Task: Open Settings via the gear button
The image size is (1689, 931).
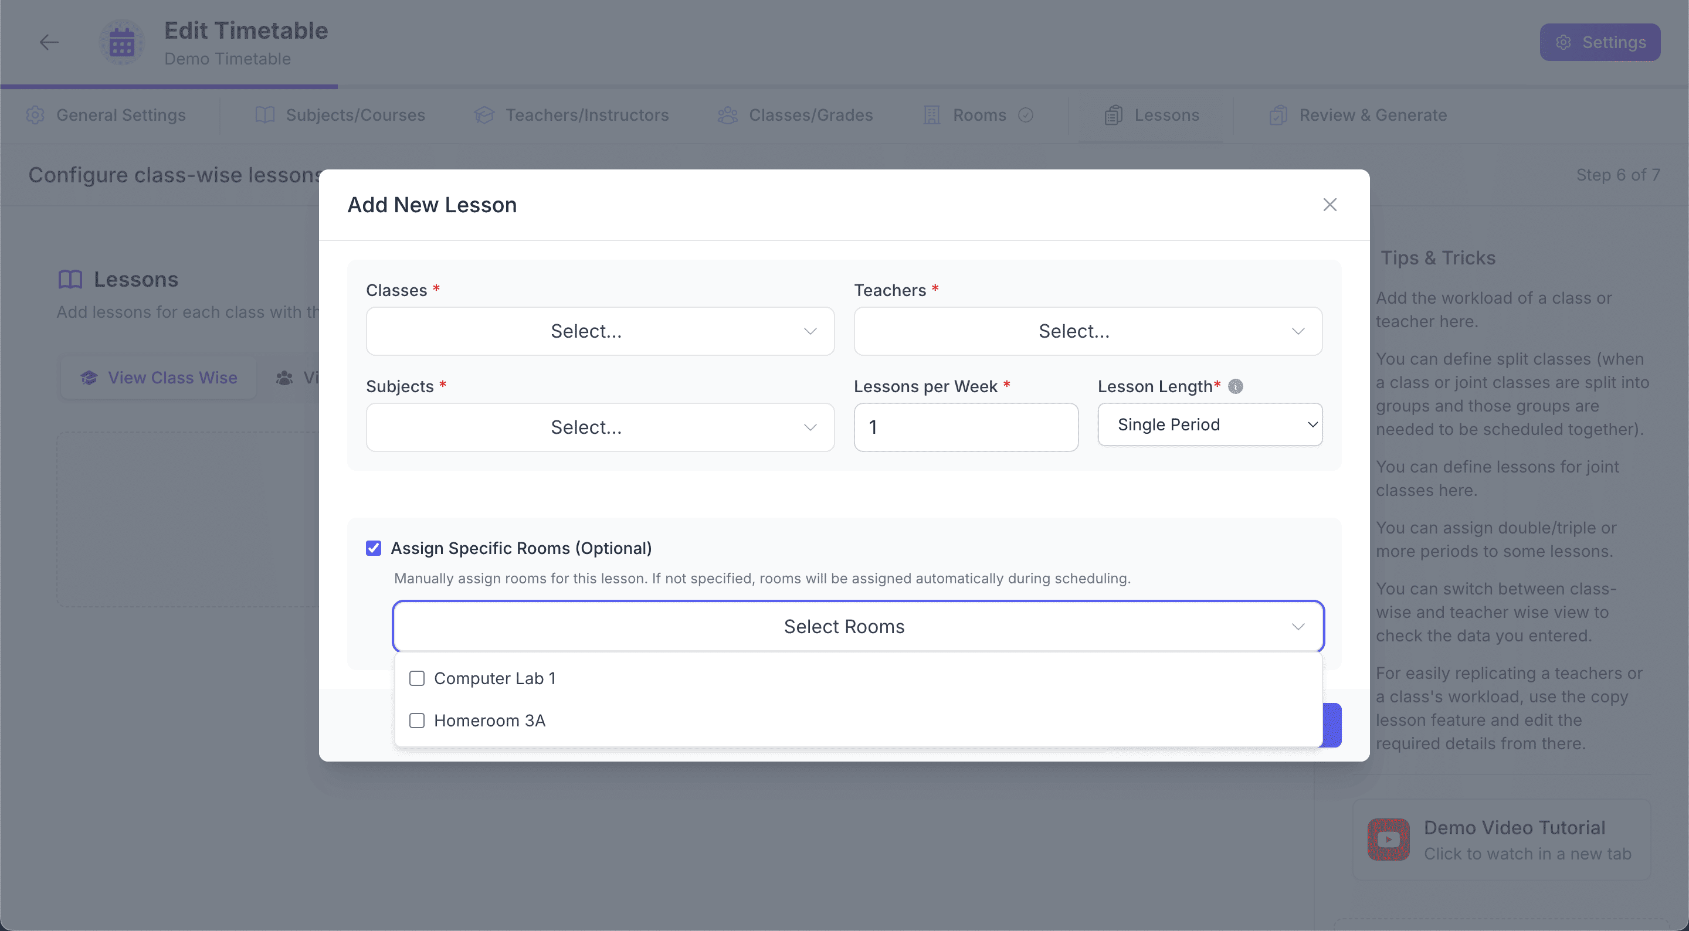Action: (1600, 43)
